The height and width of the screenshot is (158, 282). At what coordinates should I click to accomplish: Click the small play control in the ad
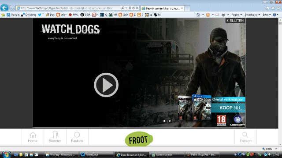coord(164,121)
